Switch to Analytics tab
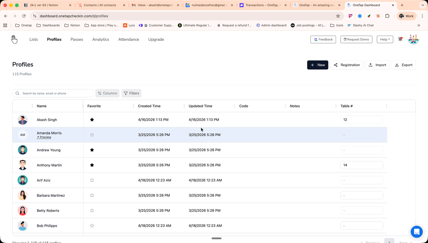The image size is (428, 243). [x=101, y=39]
